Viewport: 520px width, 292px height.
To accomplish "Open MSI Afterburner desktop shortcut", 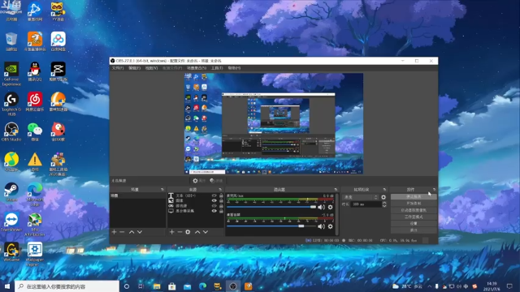I will tap(35, 225).
